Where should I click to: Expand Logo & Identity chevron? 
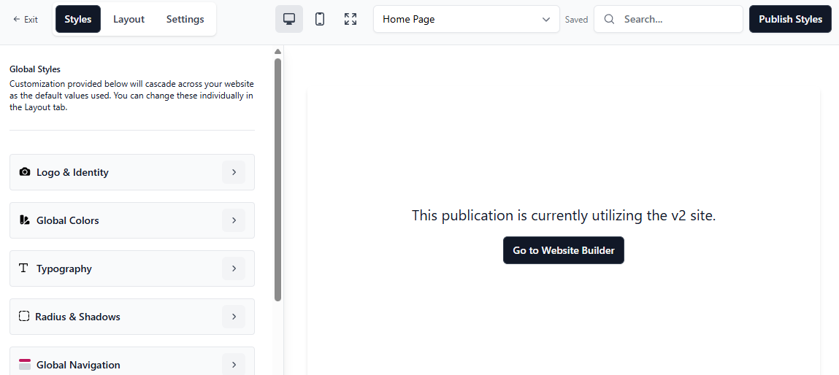point(234,172)
